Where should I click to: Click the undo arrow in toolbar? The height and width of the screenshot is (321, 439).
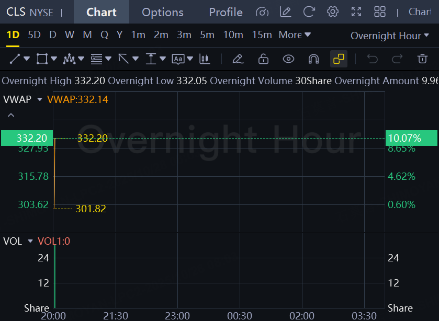(373, 59)
